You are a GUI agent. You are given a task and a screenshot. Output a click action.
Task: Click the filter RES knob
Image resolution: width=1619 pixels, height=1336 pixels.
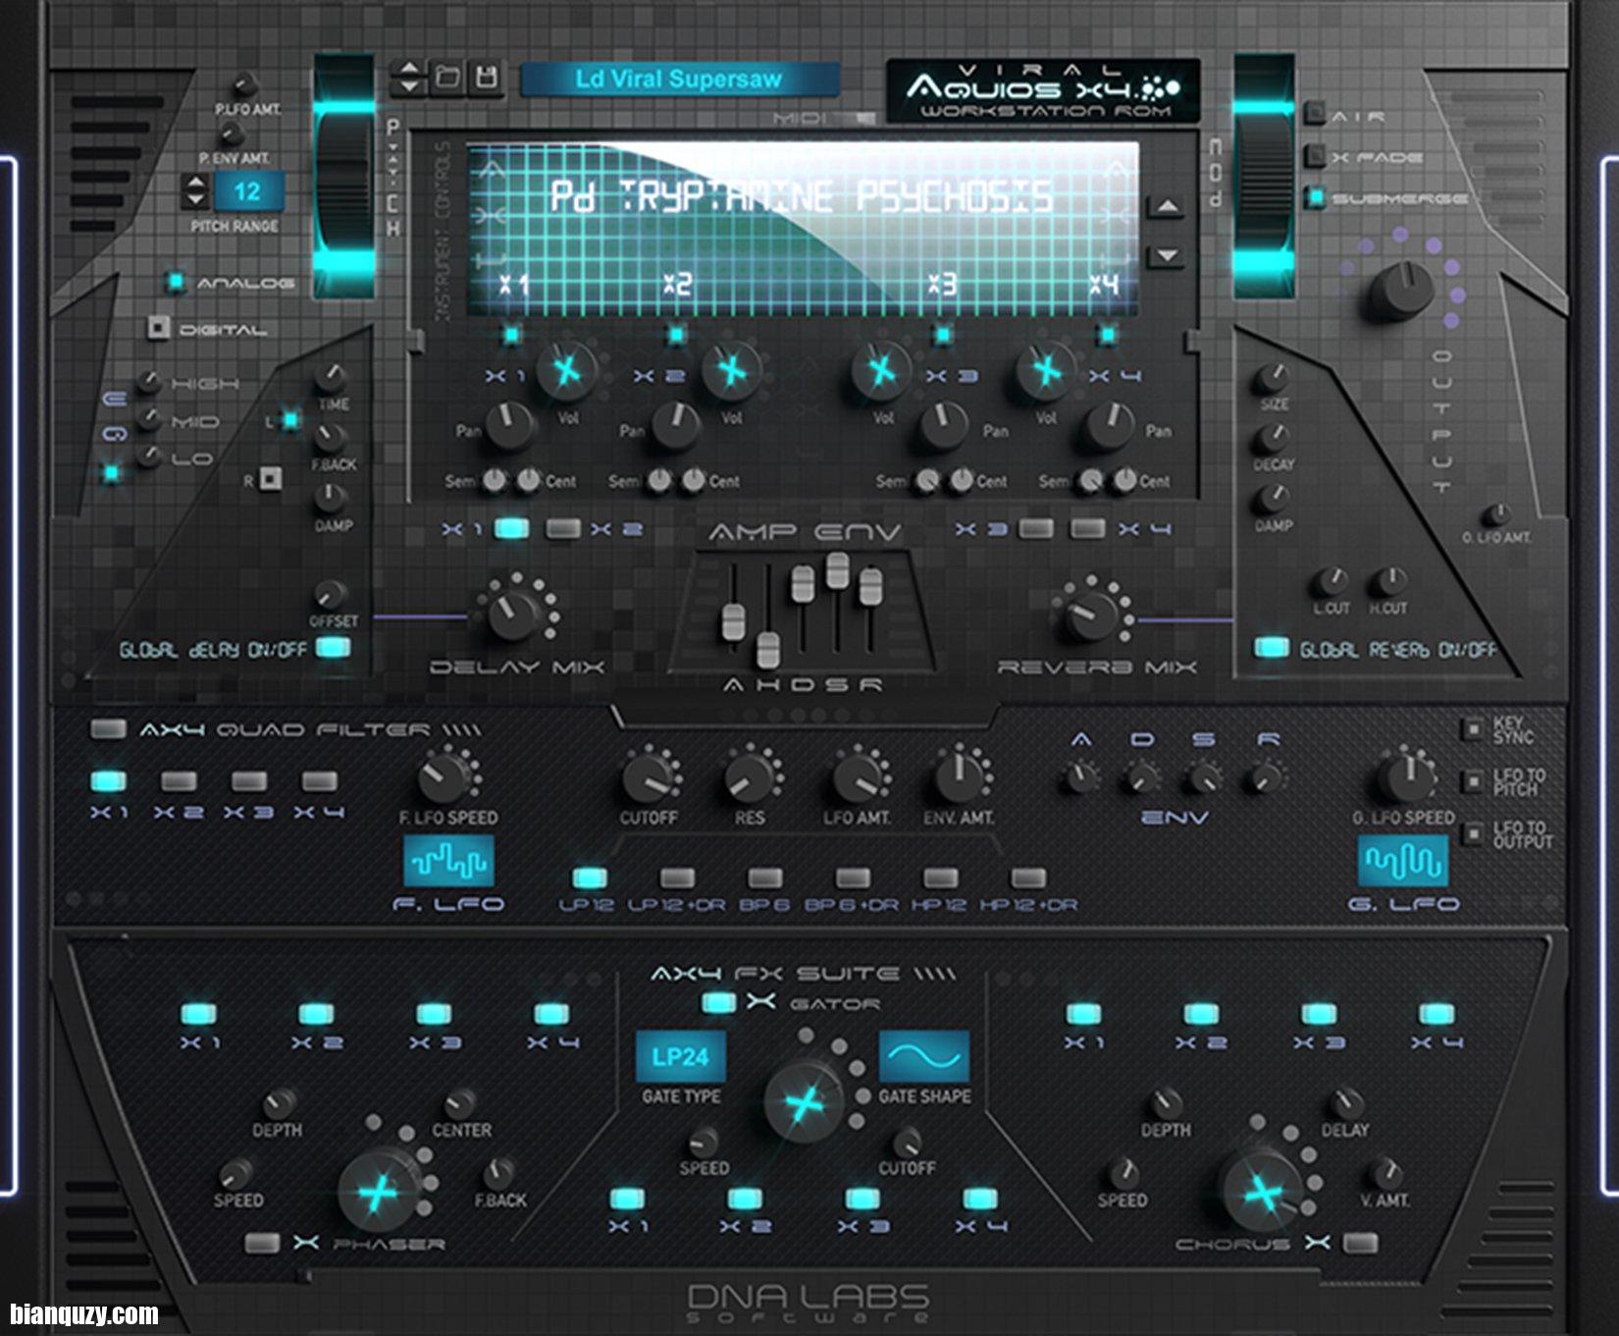pos(749,779)
